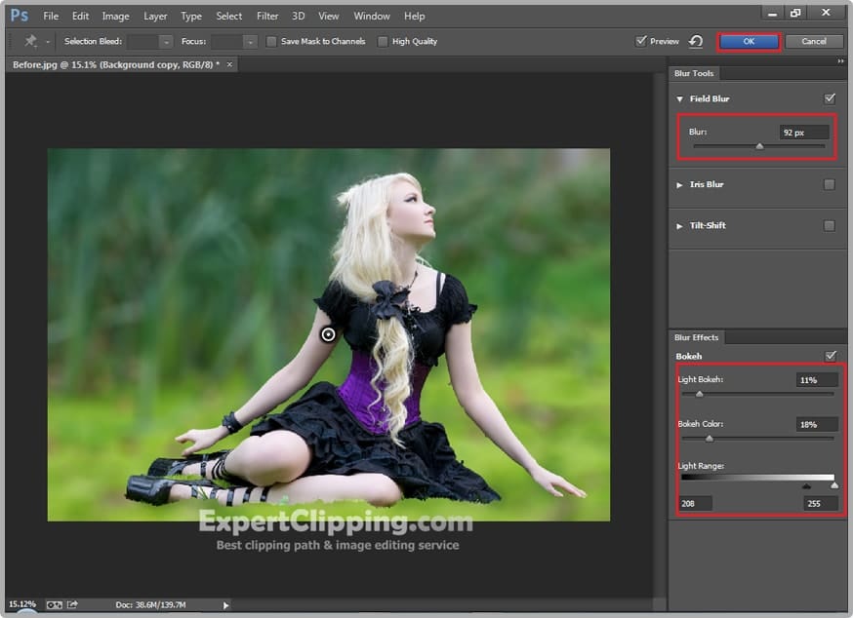Expand the Iris Blur section
Viewport: 853px width, 618px height.
tap(680, 184)
